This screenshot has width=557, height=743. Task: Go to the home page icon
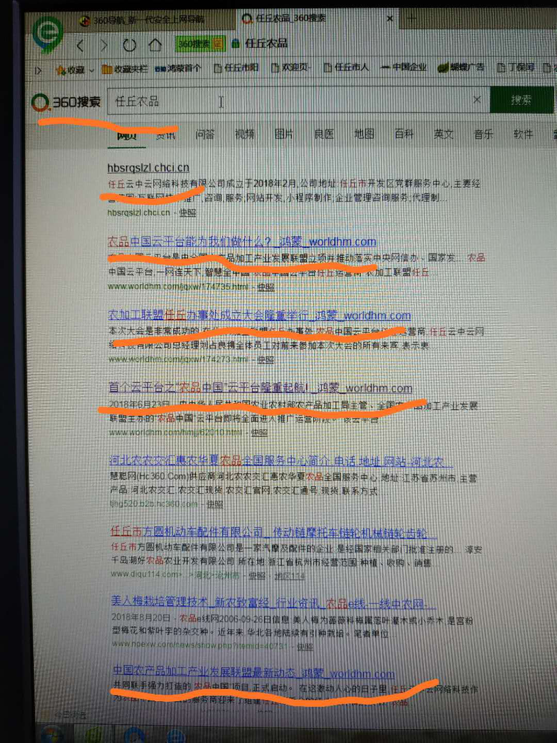click(155, 45)
